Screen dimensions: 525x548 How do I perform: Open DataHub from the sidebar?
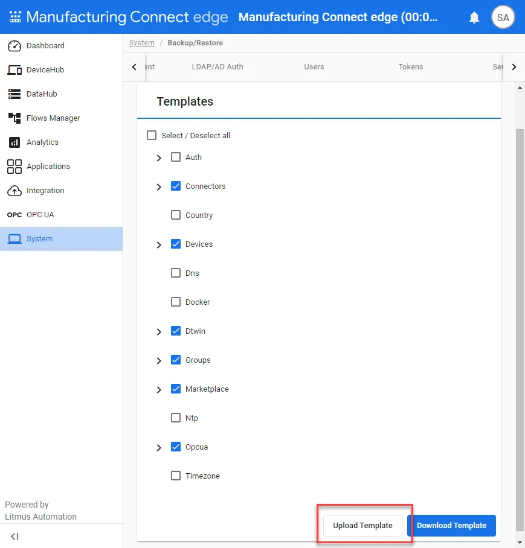61,94
